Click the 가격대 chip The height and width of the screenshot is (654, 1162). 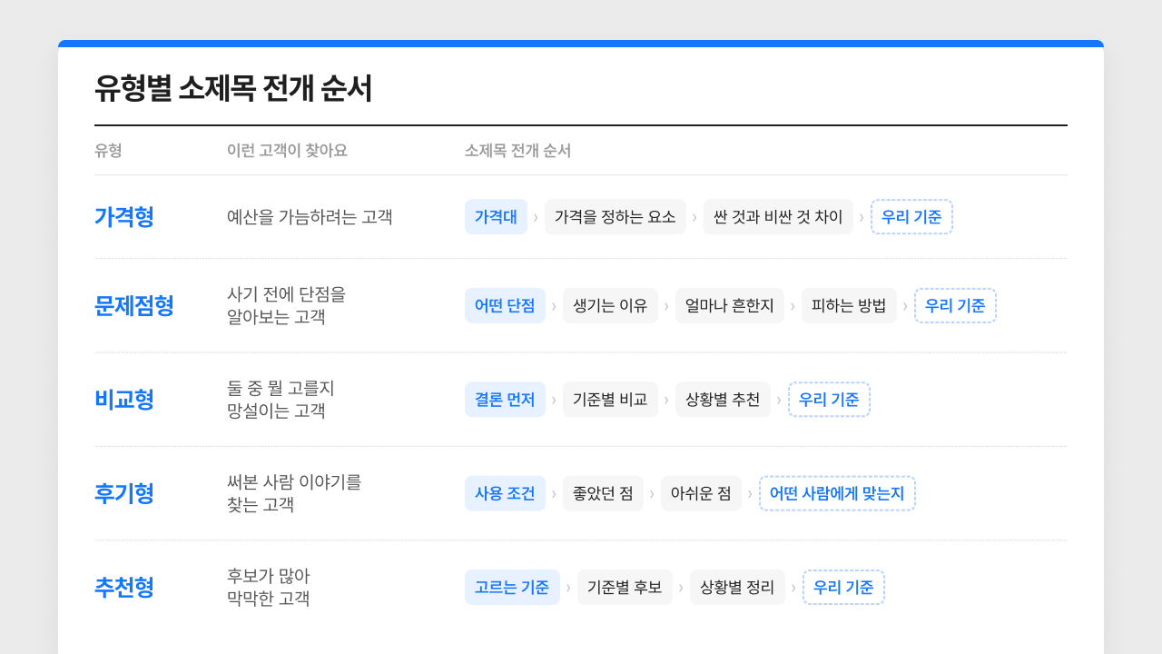click(496, 217)
